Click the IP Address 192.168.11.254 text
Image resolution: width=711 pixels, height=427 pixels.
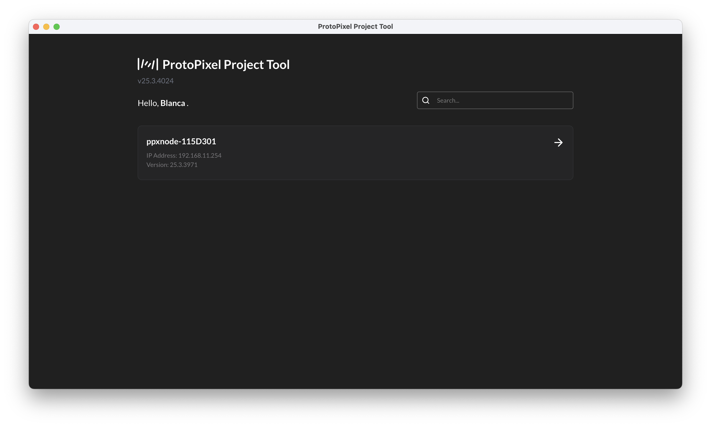pos(184,155)
